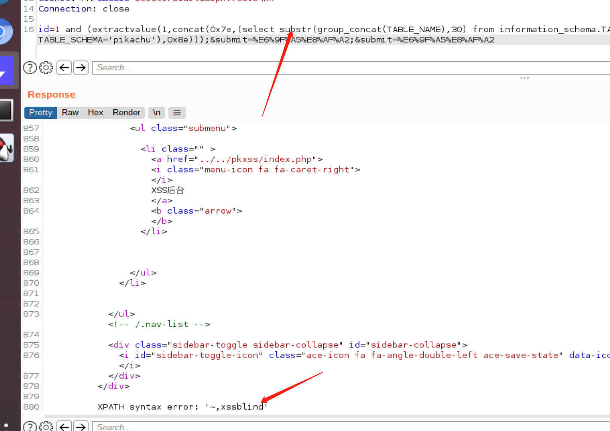Open the red and white dock application
This screenshot has width=610, height=431.
point(7,148)
